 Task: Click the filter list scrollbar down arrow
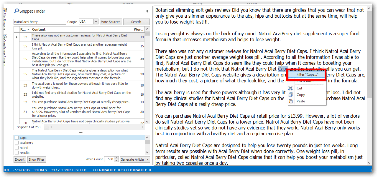[147, 152]
